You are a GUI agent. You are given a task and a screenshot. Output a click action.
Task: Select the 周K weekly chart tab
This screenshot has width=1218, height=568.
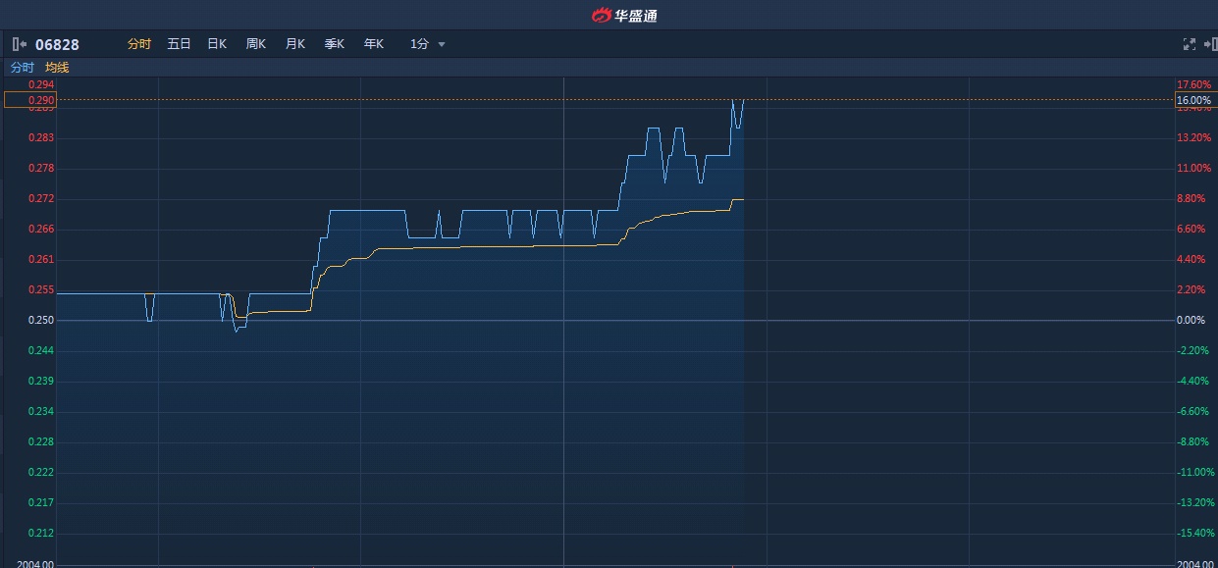[x=255, y=44]
